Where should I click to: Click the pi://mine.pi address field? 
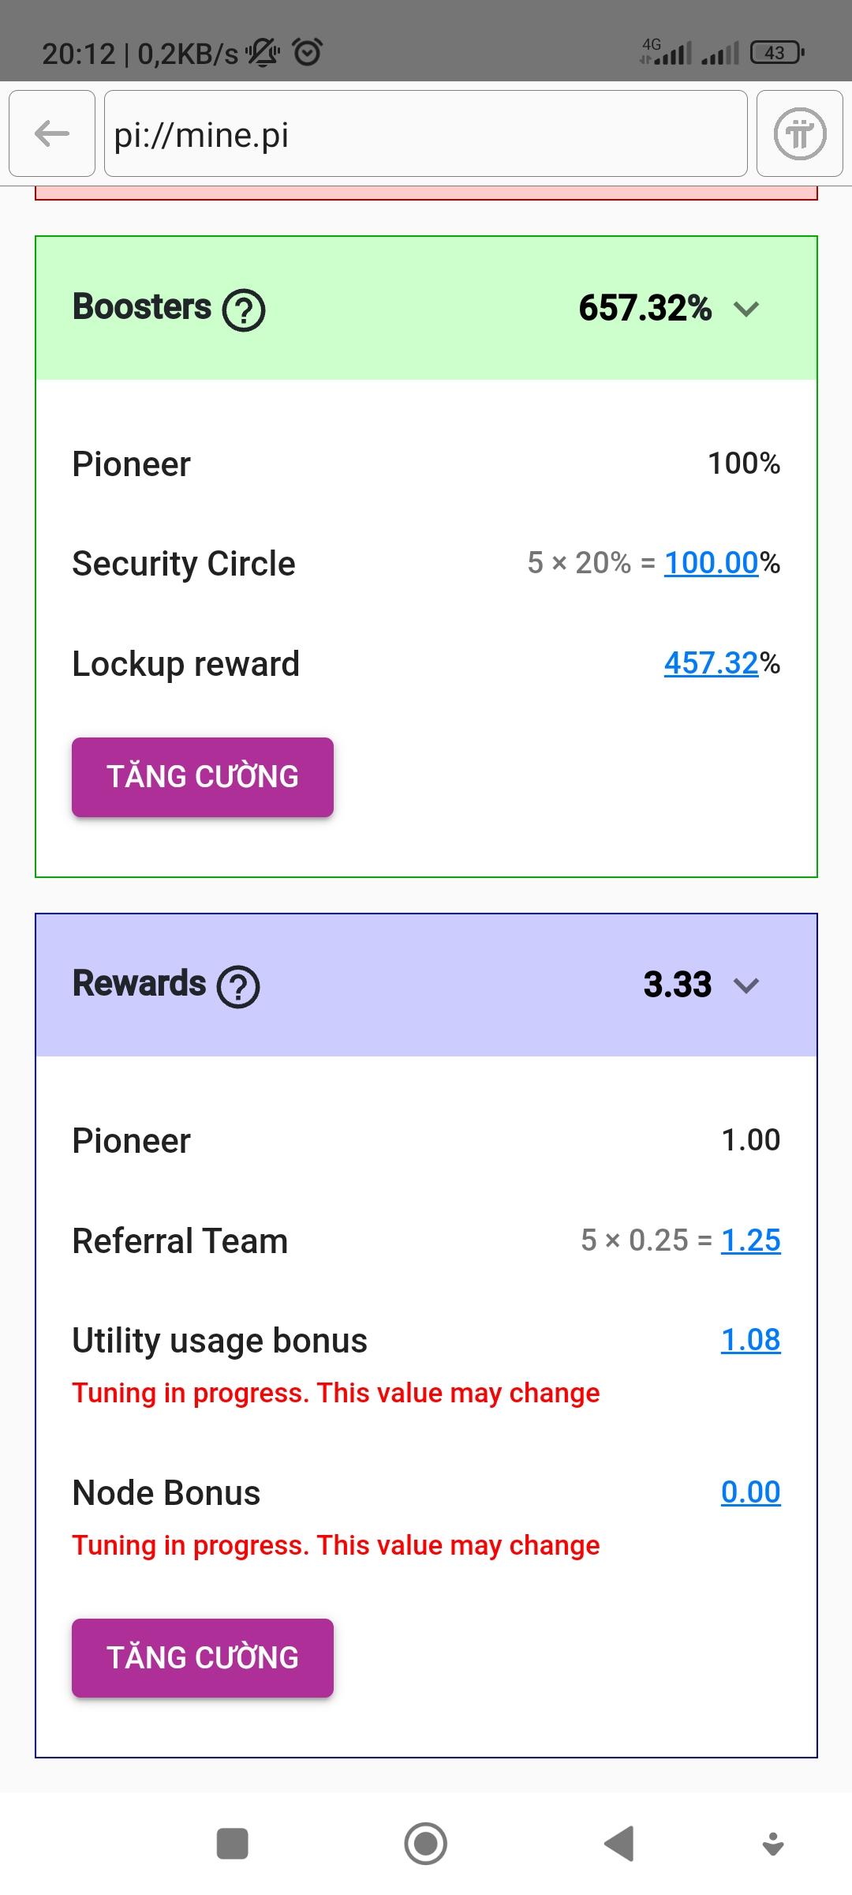[426, 133]
